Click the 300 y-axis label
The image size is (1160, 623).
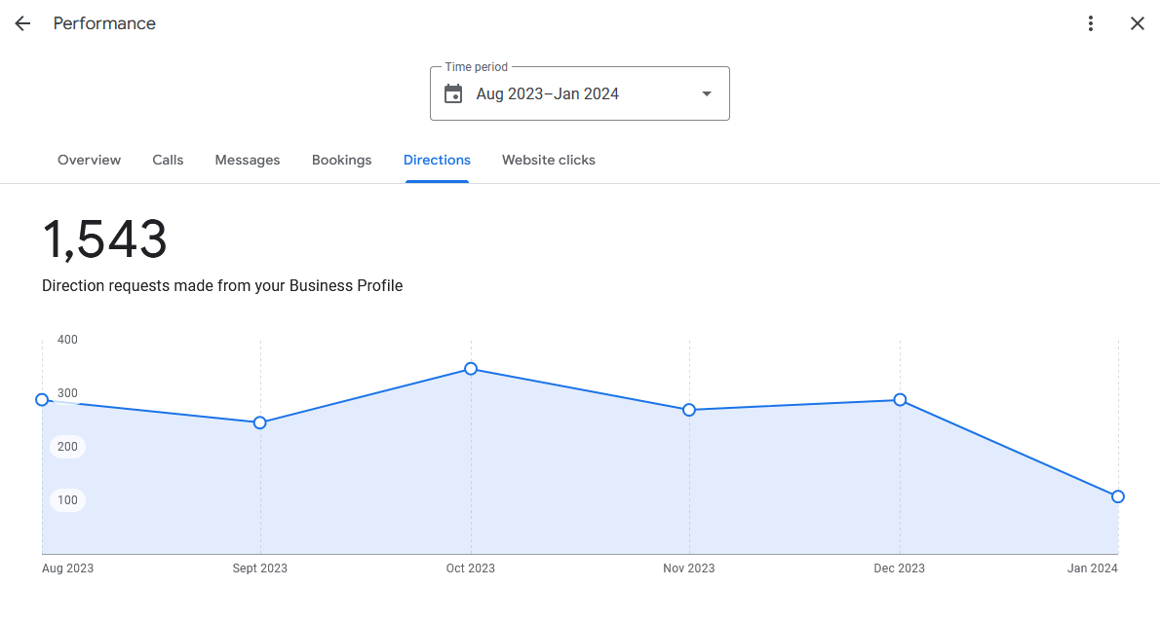[67, 393]
